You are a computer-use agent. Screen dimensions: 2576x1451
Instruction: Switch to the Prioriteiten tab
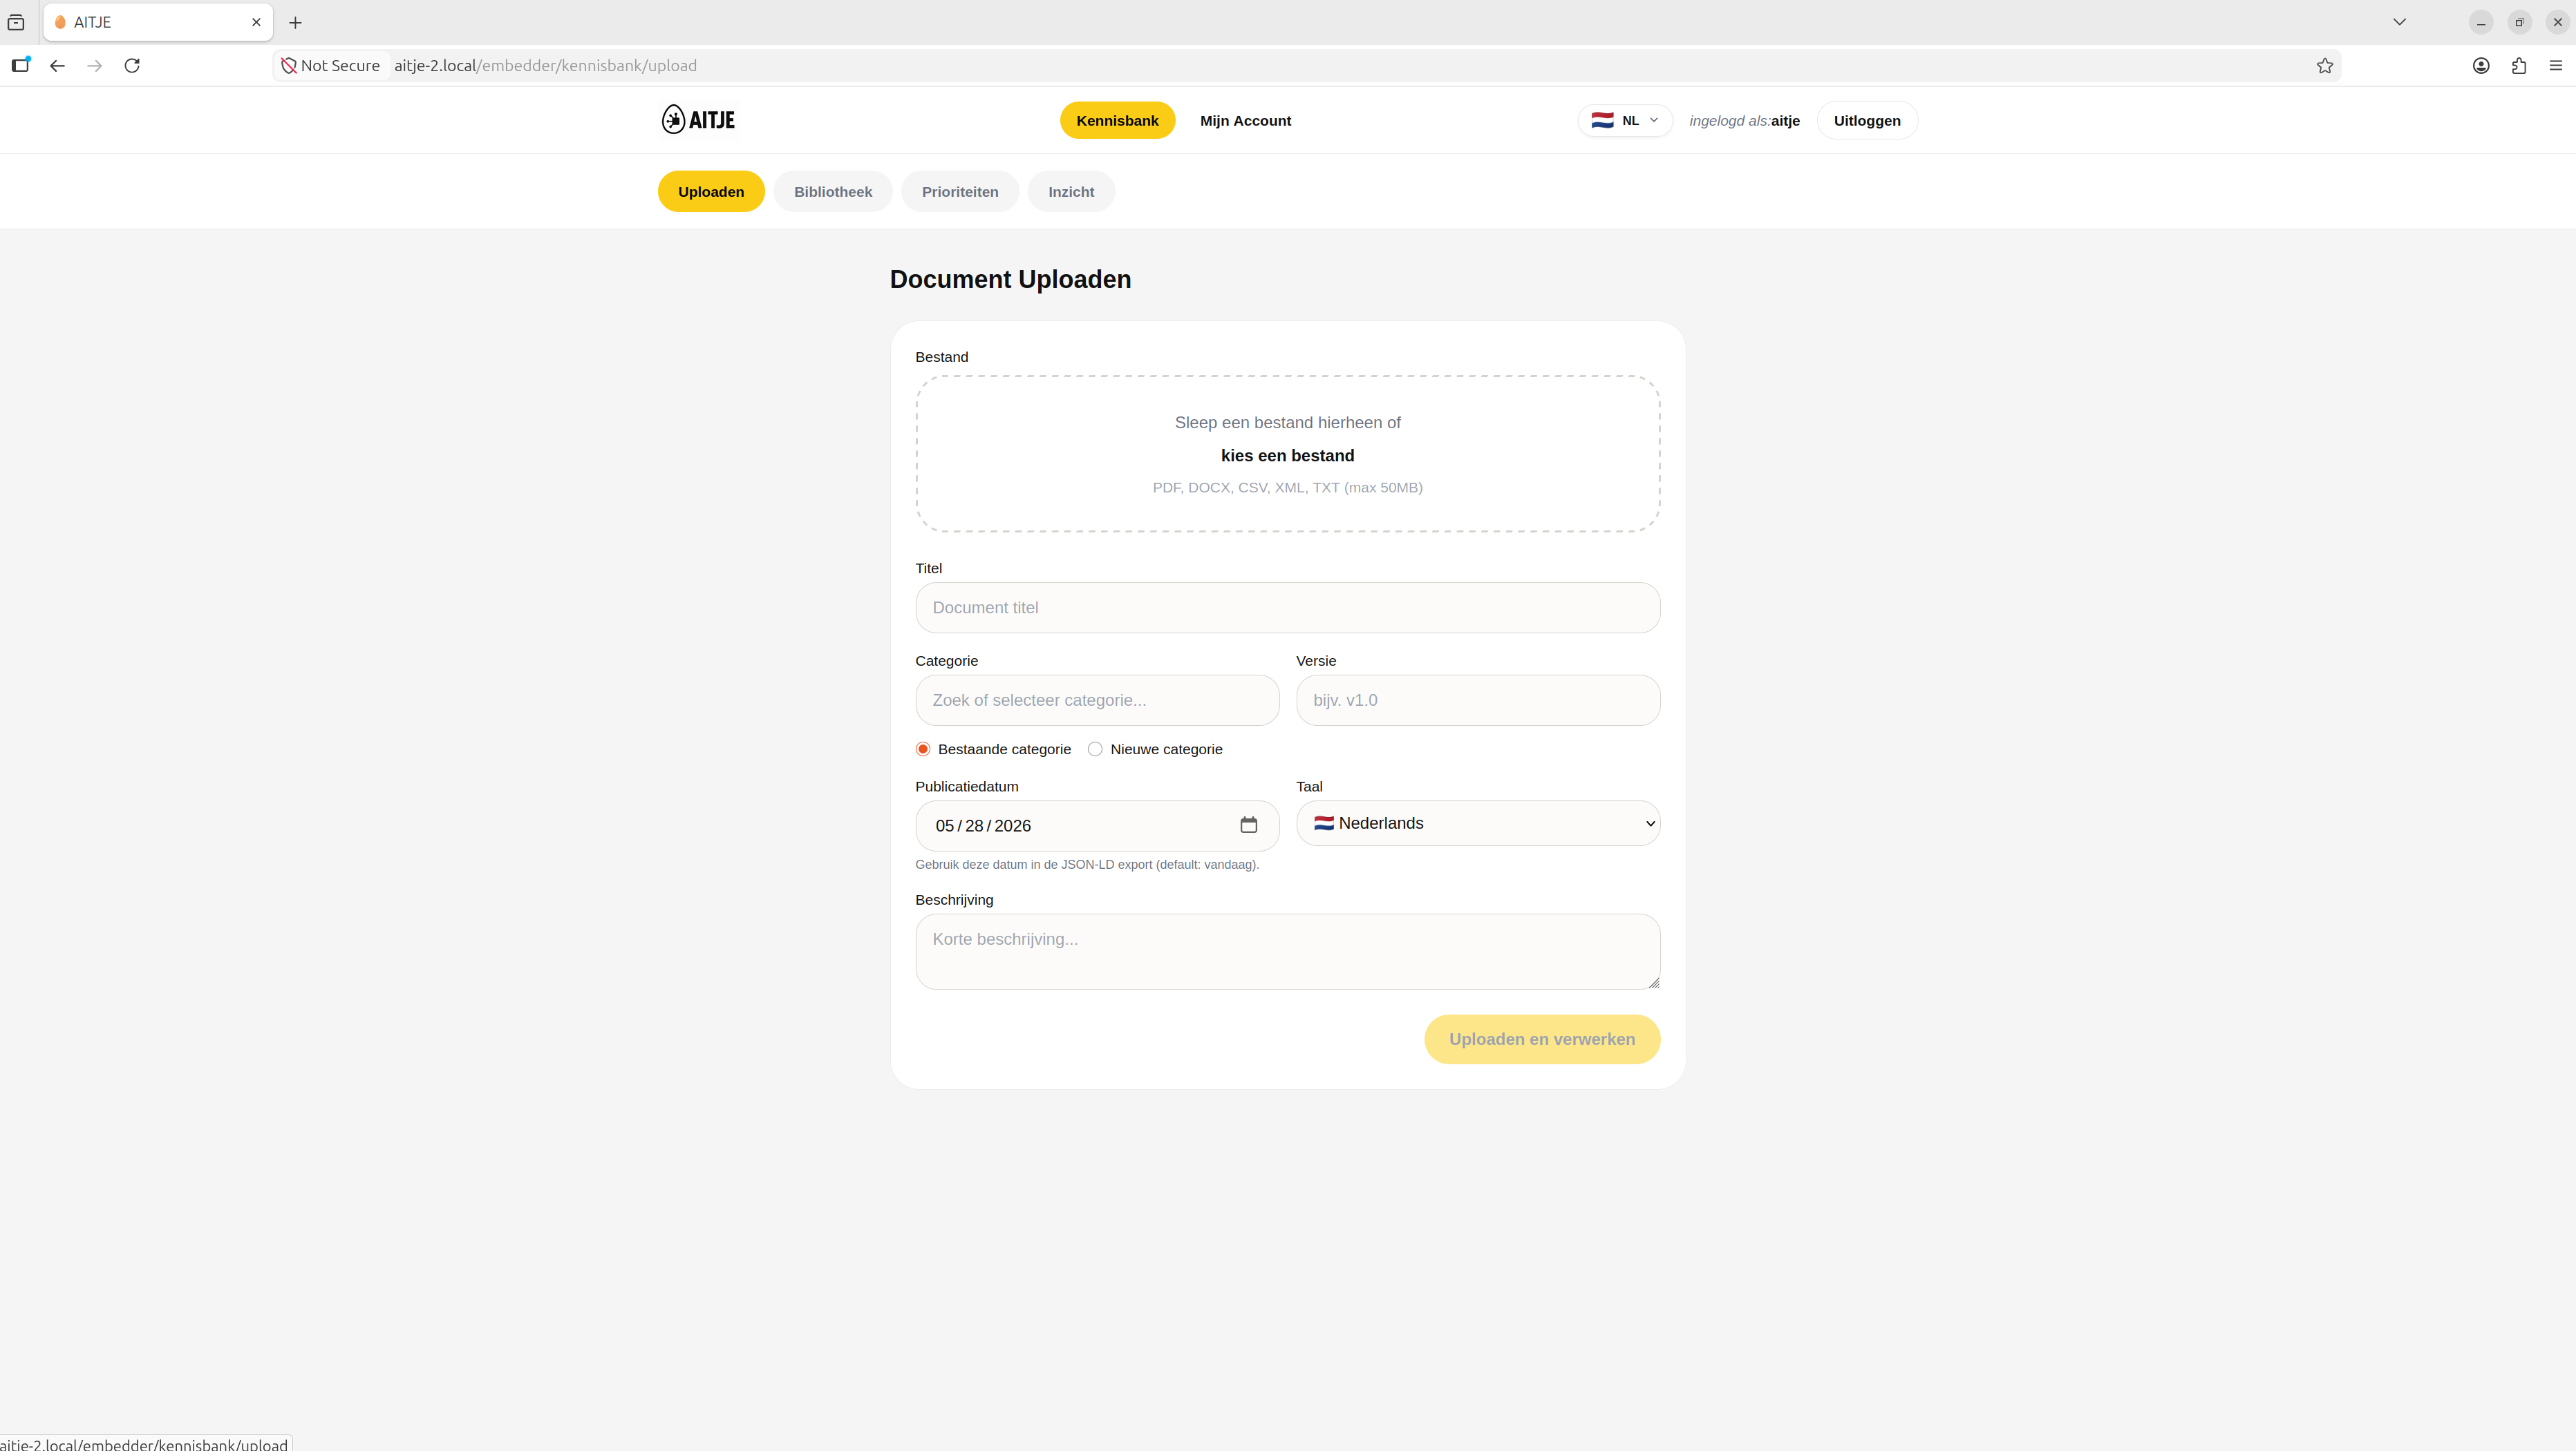959,191
